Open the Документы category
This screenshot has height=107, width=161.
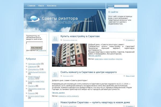point(34,69)
